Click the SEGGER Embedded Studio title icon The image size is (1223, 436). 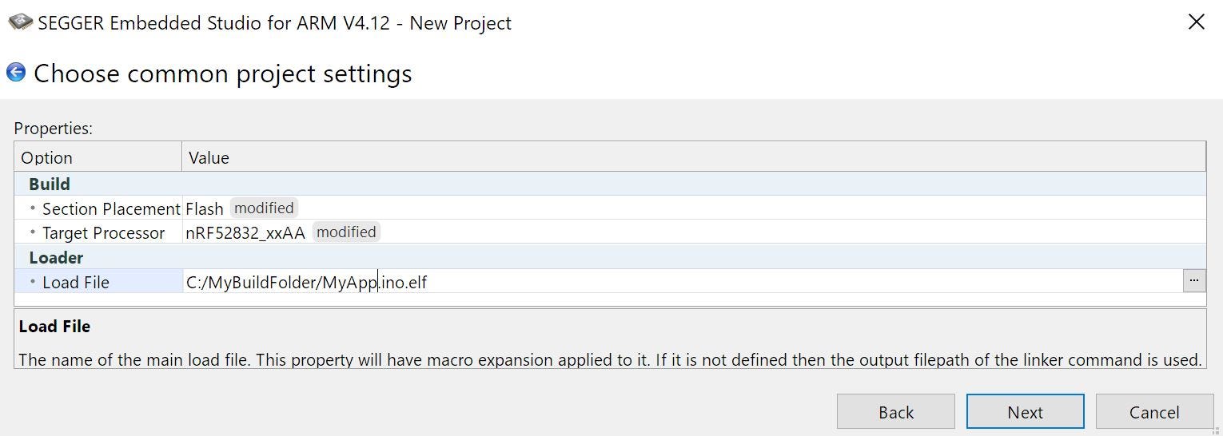[21, 22]
